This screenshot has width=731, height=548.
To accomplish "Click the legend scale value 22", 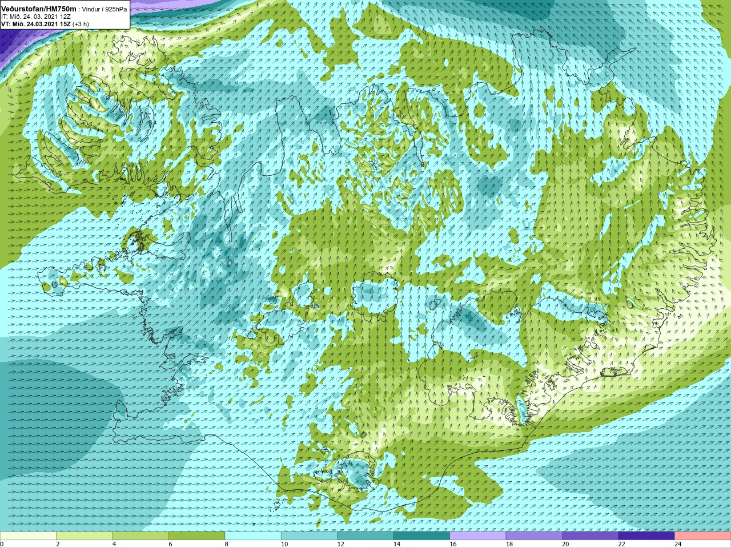I will [x=622, y=544].
